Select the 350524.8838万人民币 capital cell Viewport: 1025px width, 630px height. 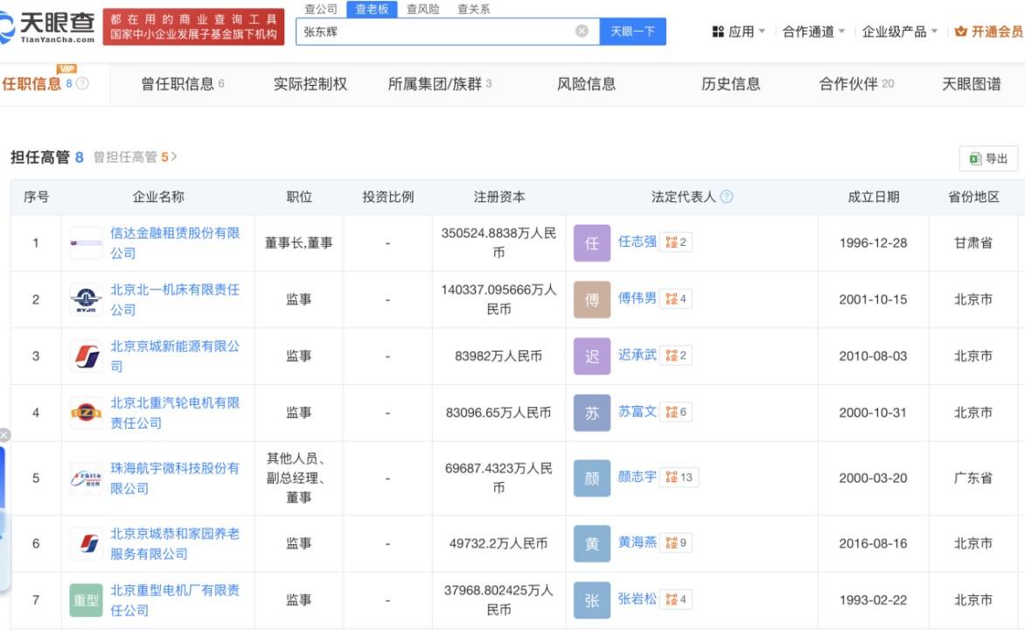click(x=499, y=242)
